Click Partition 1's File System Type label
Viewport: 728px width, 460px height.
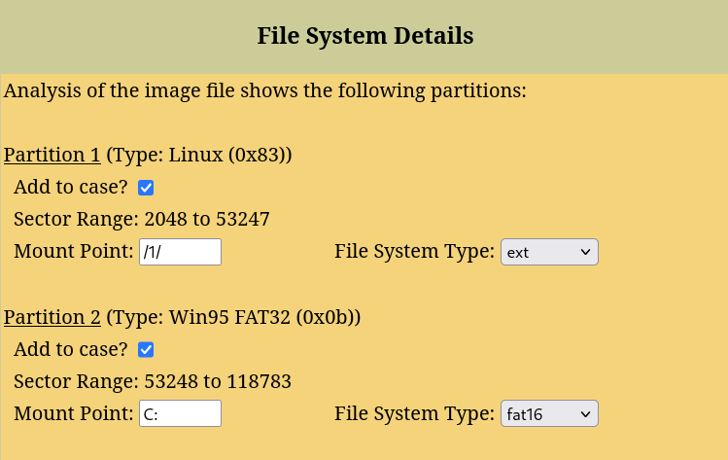(x=414, y=252)
